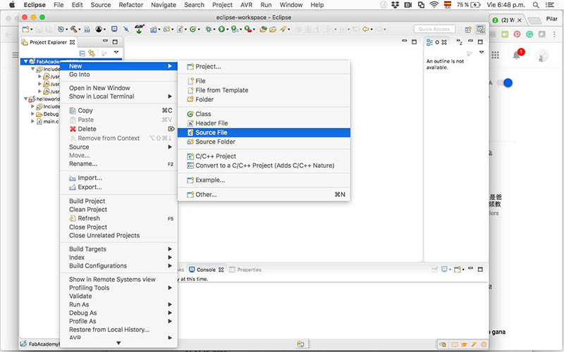Select the C/C++ perspective icon
Image resolution: width=564 pixels, height=352 pixels.
(x=481, y=29)
